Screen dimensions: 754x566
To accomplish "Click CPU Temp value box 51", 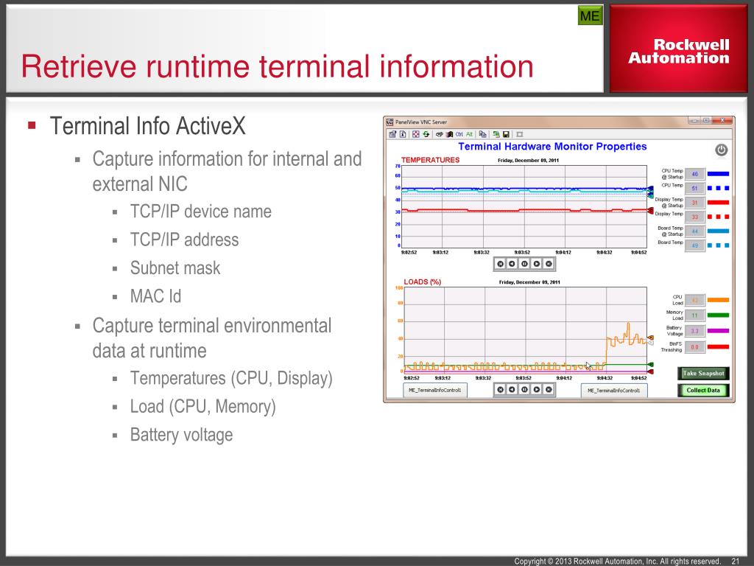I will (x=695, y=188).
